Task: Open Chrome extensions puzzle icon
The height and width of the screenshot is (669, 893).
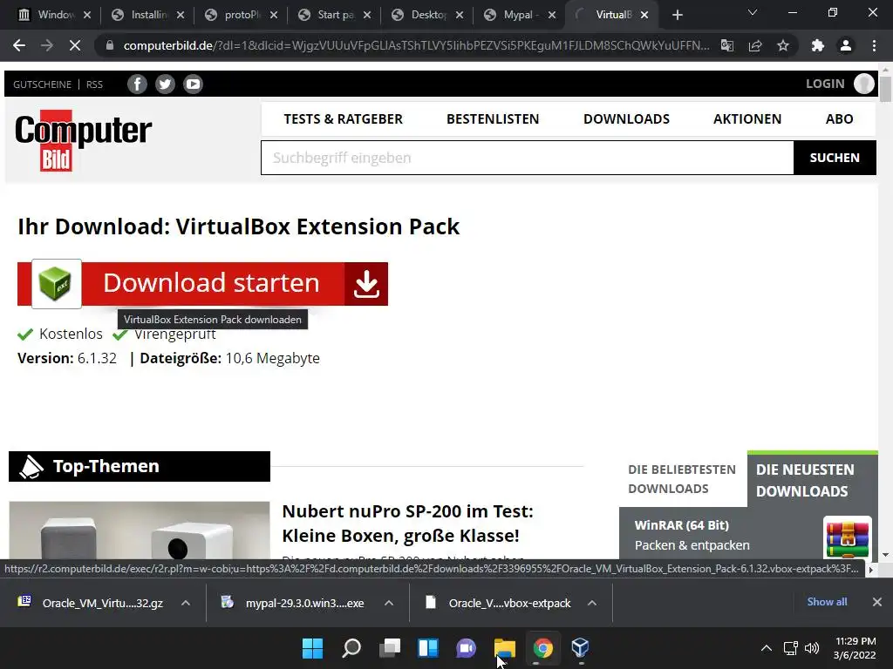Action: pos(818,45)
